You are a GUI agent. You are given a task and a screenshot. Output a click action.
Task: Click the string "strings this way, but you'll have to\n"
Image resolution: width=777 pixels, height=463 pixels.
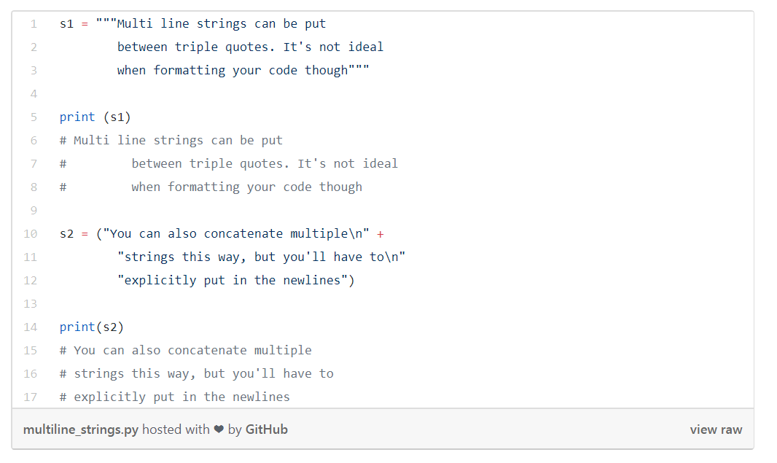coord(261,257)
